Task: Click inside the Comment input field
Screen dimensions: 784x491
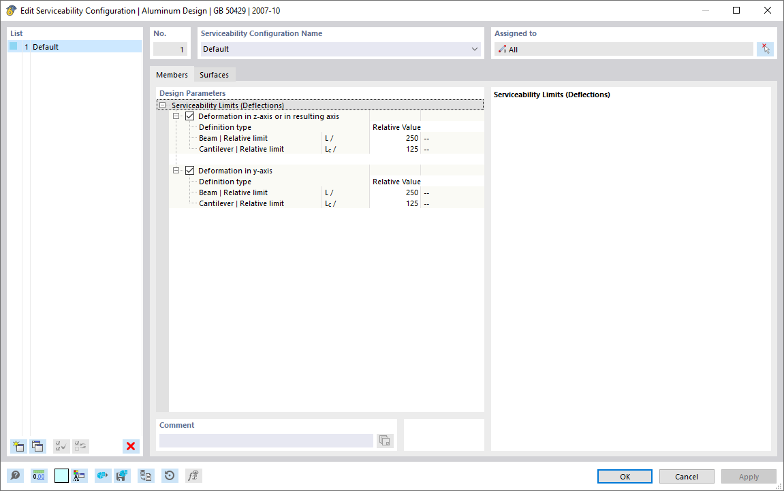Action: click(x=266, y=440)
